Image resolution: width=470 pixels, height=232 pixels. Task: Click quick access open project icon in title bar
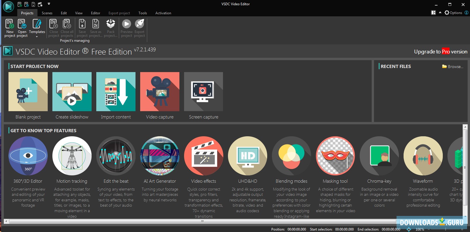[26, 4]
